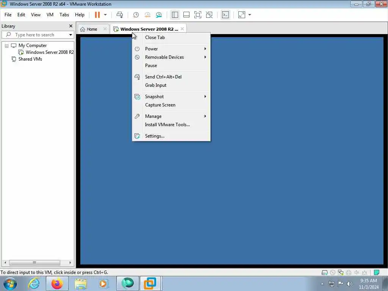Enter full screen mode via toolbar icon
388x291 pixels.
coord(198,15)
